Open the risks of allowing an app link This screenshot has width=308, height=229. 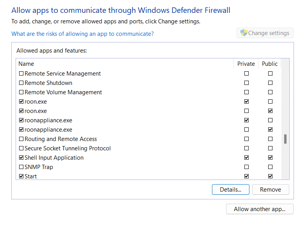[x=82, y=34]
